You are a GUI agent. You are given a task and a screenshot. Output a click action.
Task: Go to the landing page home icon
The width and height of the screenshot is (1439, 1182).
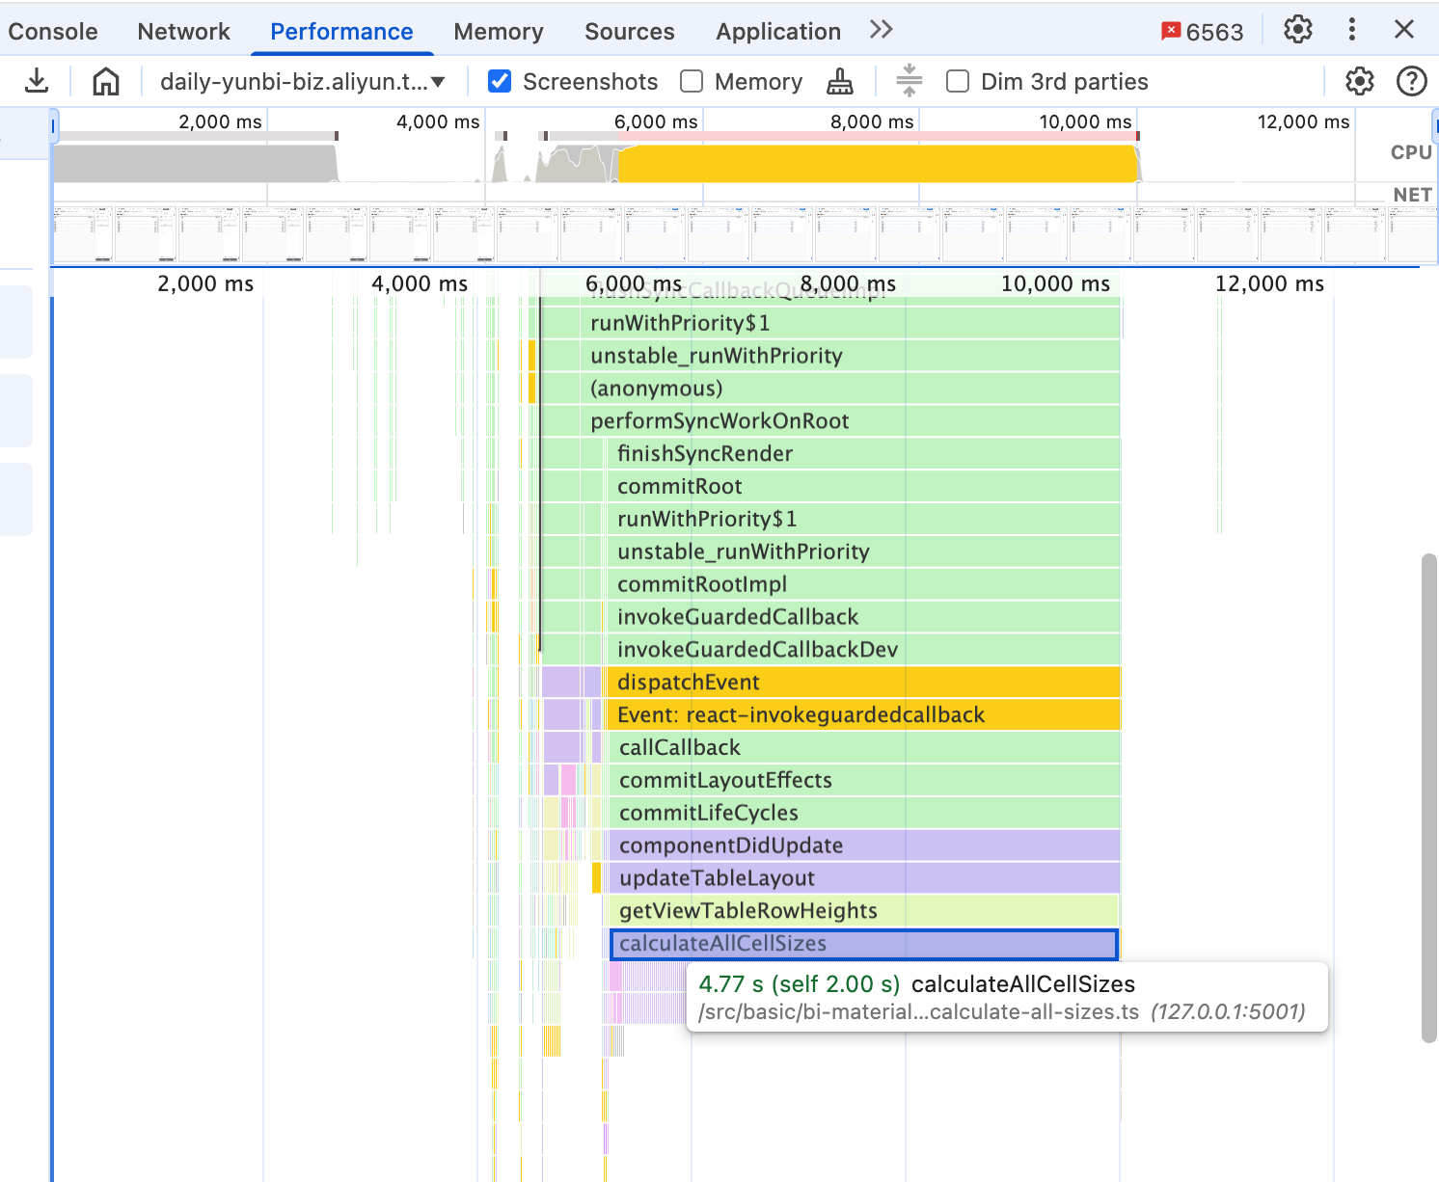[x=106, y=81]
